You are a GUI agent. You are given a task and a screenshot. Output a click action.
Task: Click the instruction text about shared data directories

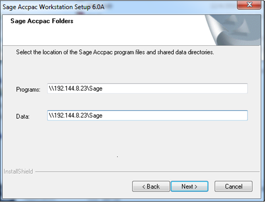115,52
